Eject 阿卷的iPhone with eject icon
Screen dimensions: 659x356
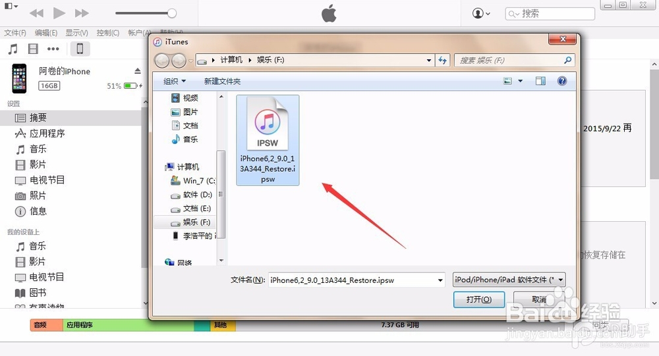click(138, 71)
